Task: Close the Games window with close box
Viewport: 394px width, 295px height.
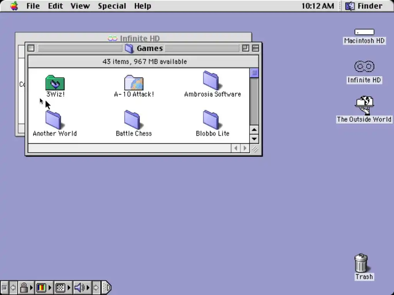Action: click(31, 48)
